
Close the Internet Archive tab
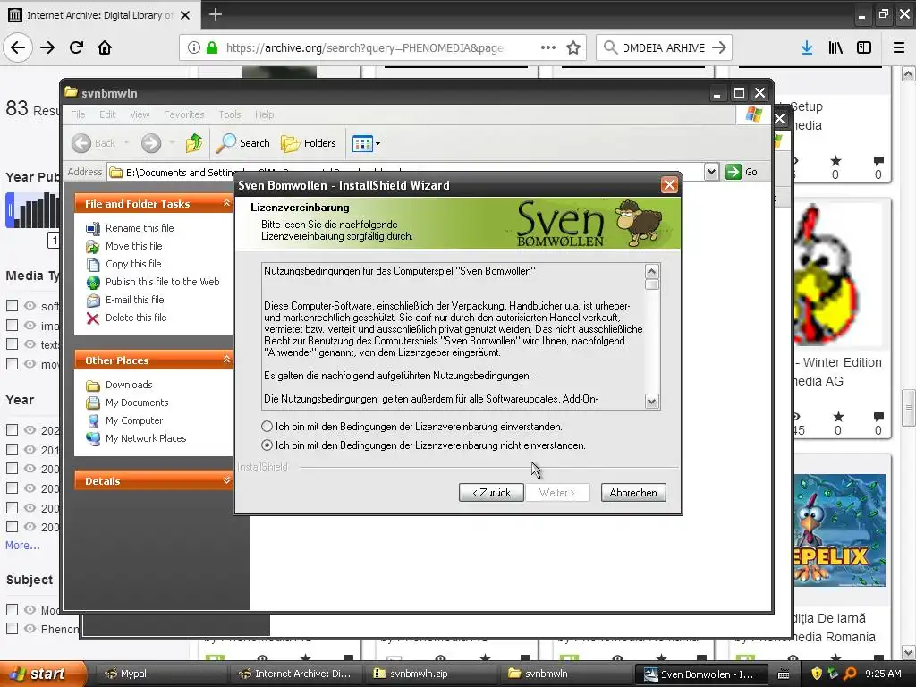[x=185, y=15]
